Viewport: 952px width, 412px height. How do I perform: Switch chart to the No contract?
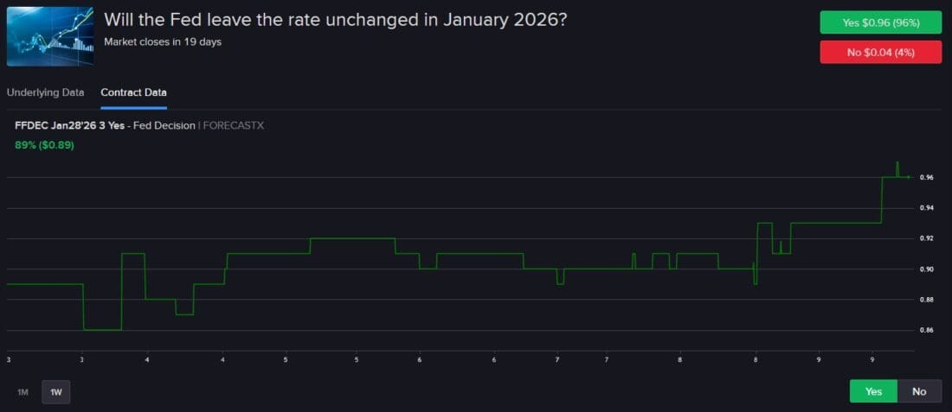pos(919,391)
